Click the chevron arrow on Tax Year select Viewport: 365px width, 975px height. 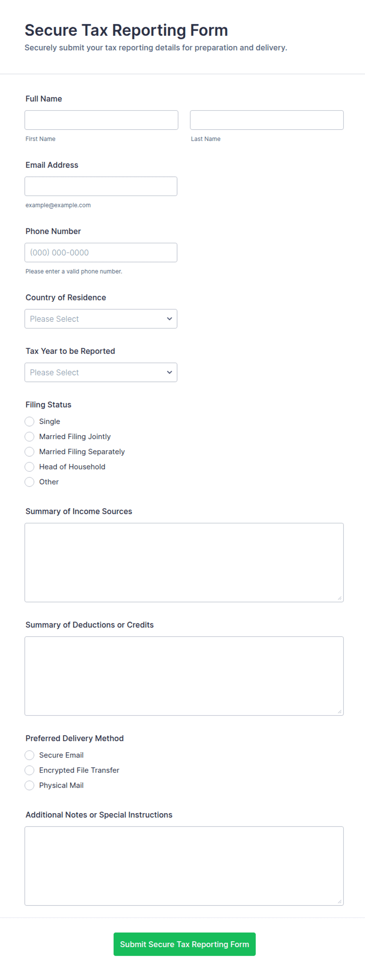(170, 372)
